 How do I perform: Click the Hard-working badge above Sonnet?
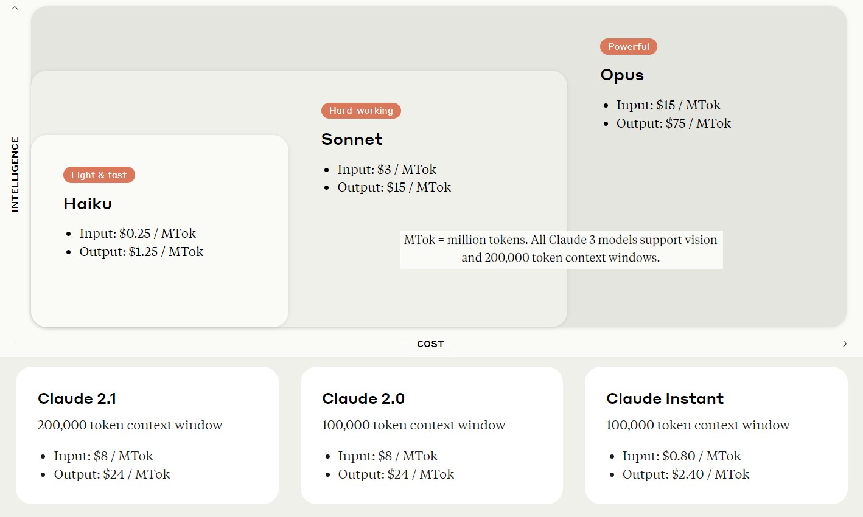click(361, 111)
